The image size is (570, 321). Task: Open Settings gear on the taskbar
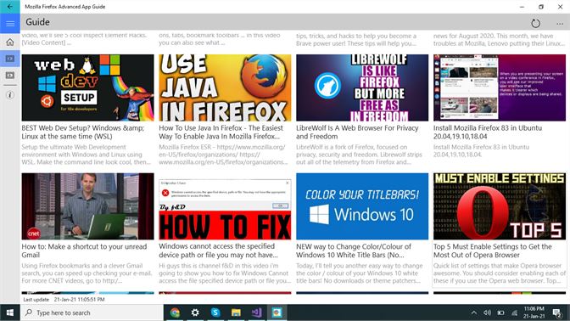click(195, 313)
